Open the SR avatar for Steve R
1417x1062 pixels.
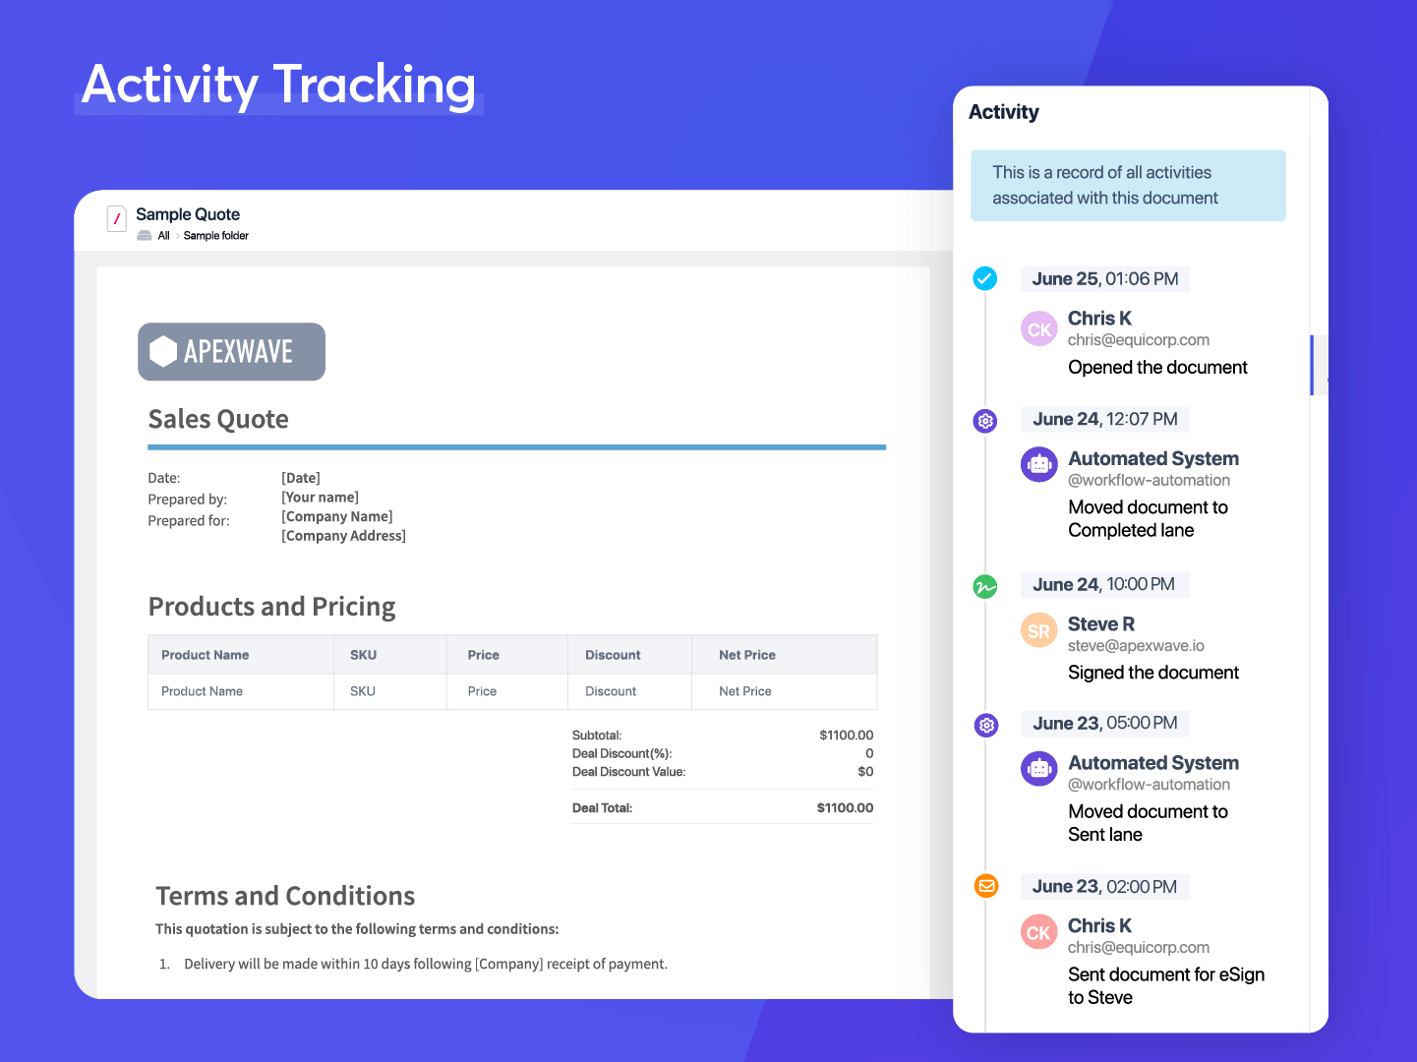tap(1039, 631)
